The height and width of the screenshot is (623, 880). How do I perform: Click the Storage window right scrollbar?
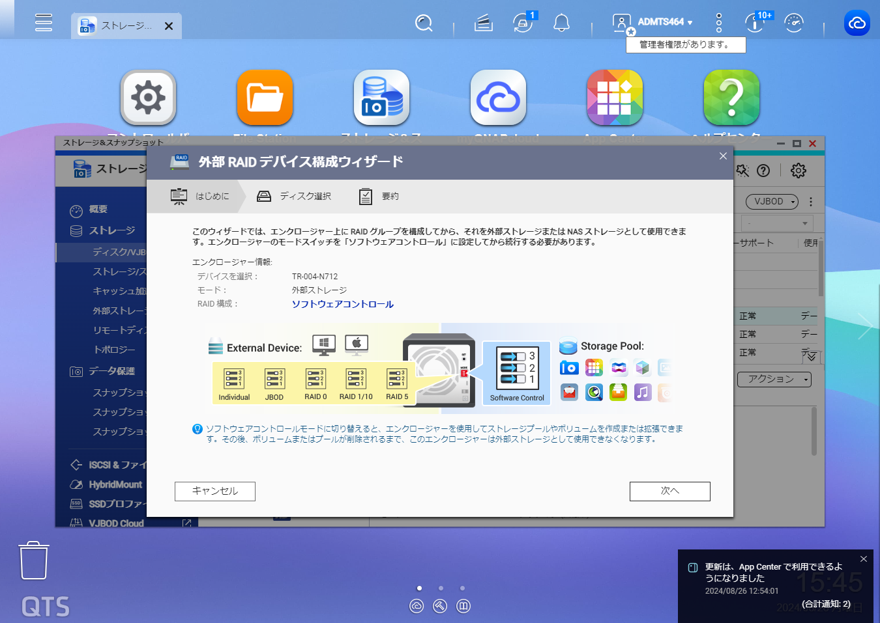[821, 267]
